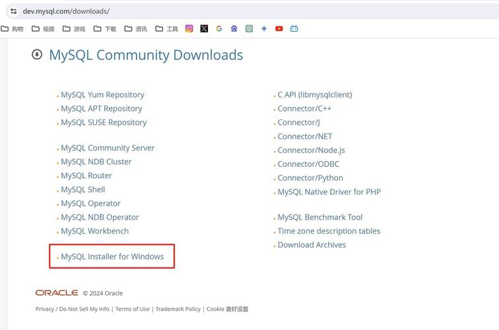This screenshot has width=499, height=330.
Task: Open MySQL Workbench link
Action: point(95,231)
